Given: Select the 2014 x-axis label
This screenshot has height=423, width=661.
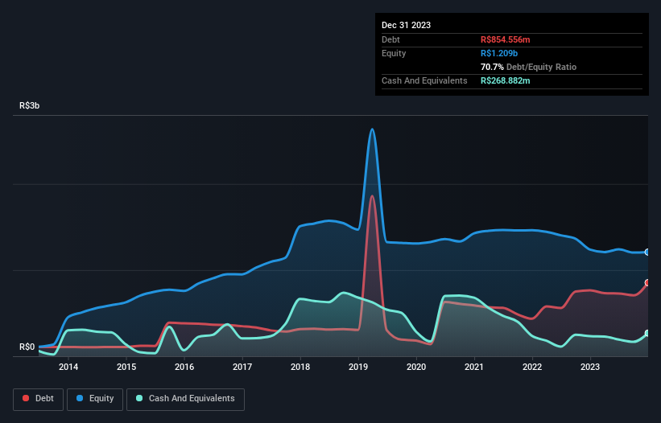Looking at the screenshot, I should tap(68, 367).
